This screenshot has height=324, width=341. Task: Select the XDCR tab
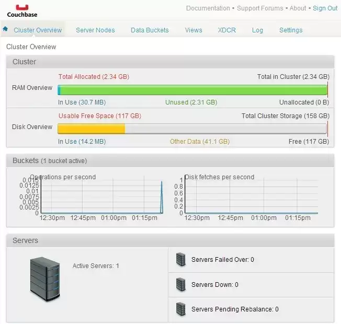pos(227,30)
